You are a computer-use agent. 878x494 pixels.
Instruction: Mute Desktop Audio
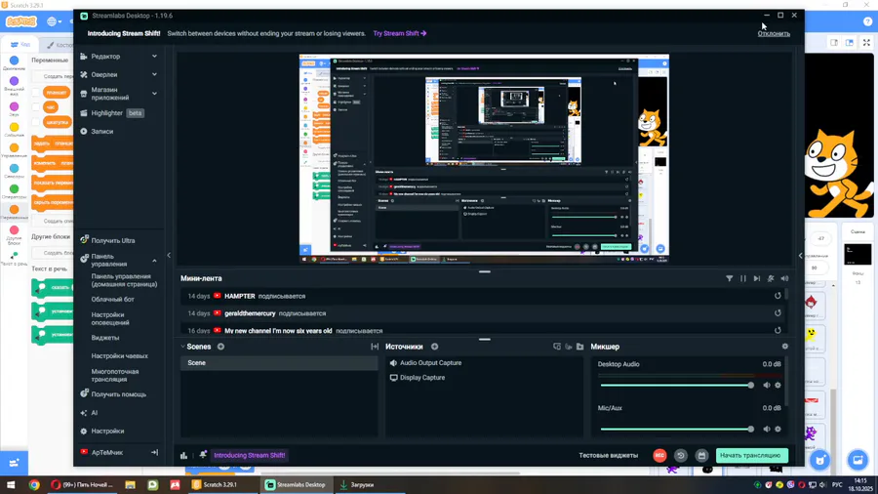(767, 386)
